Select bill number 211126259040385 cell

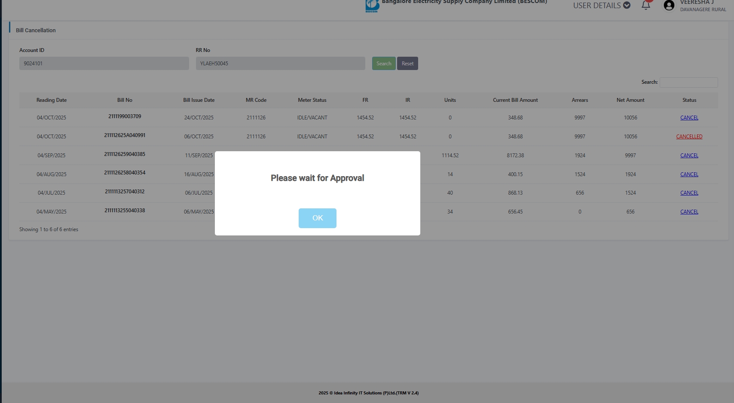click(x=125, y=154)
